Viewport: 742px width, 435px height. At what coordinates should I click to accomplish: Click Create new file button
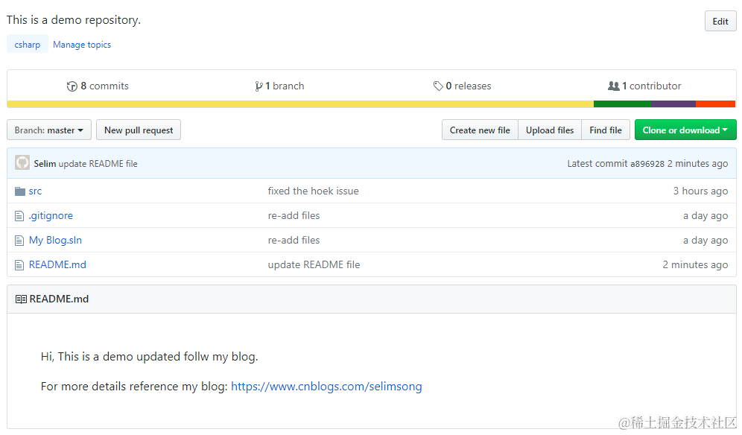[x=480, y=130]
